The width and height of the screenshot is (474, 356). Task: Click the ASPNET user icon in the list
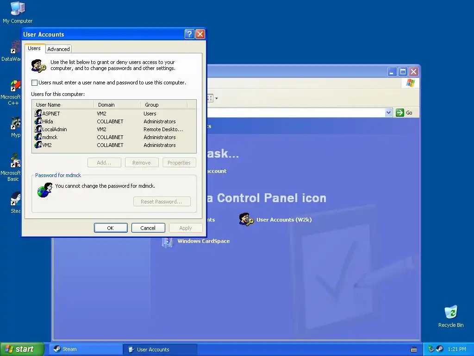point(38,113)
